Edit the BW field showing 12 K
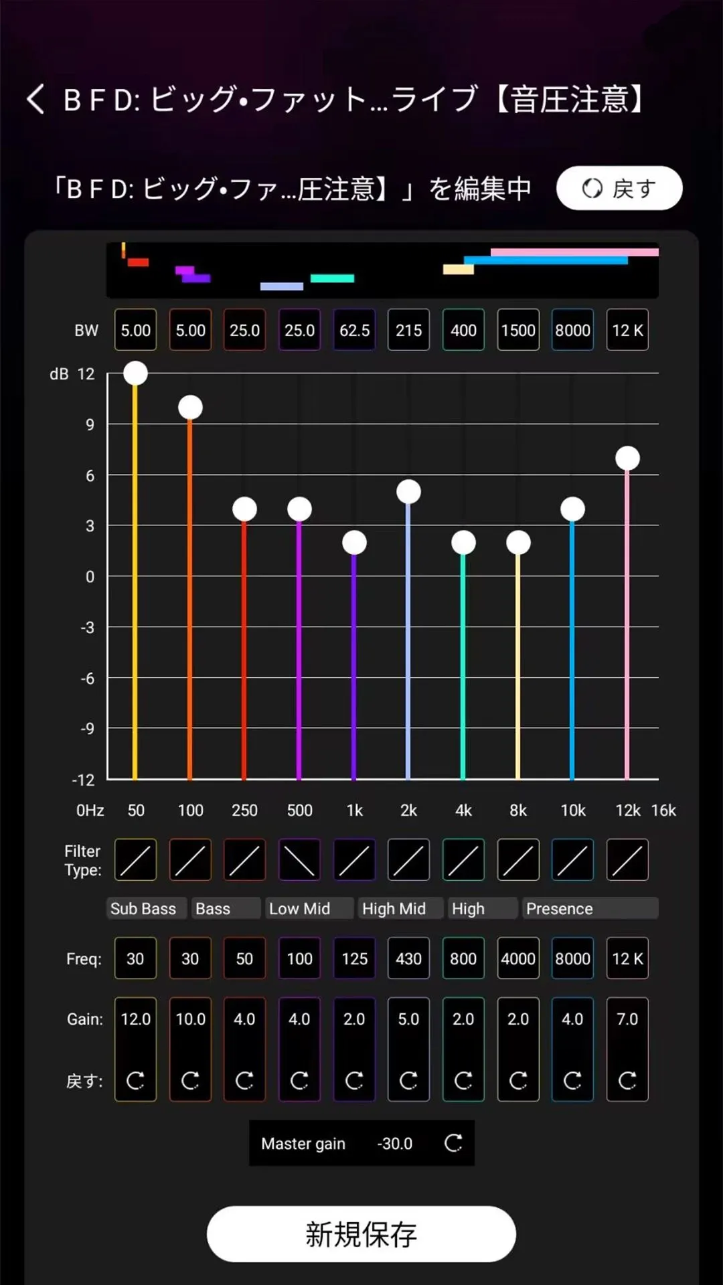723x1285 pixels. coord(627,329)
